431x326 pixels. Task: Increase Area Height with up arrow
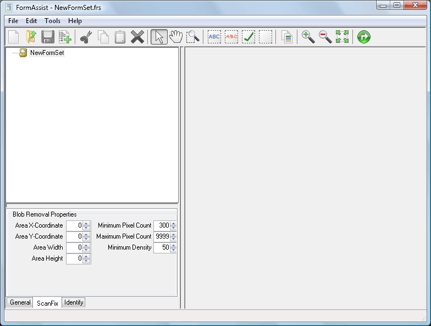click(86, 256)
